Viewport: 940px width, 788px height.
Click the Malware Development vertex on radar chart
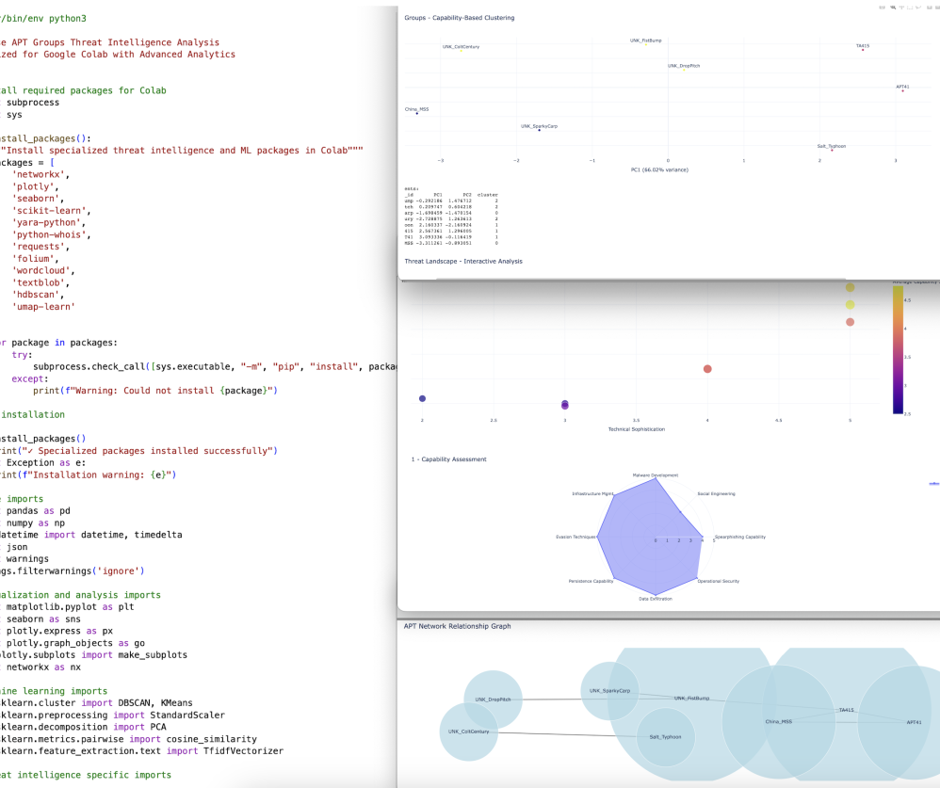[656, 481]
